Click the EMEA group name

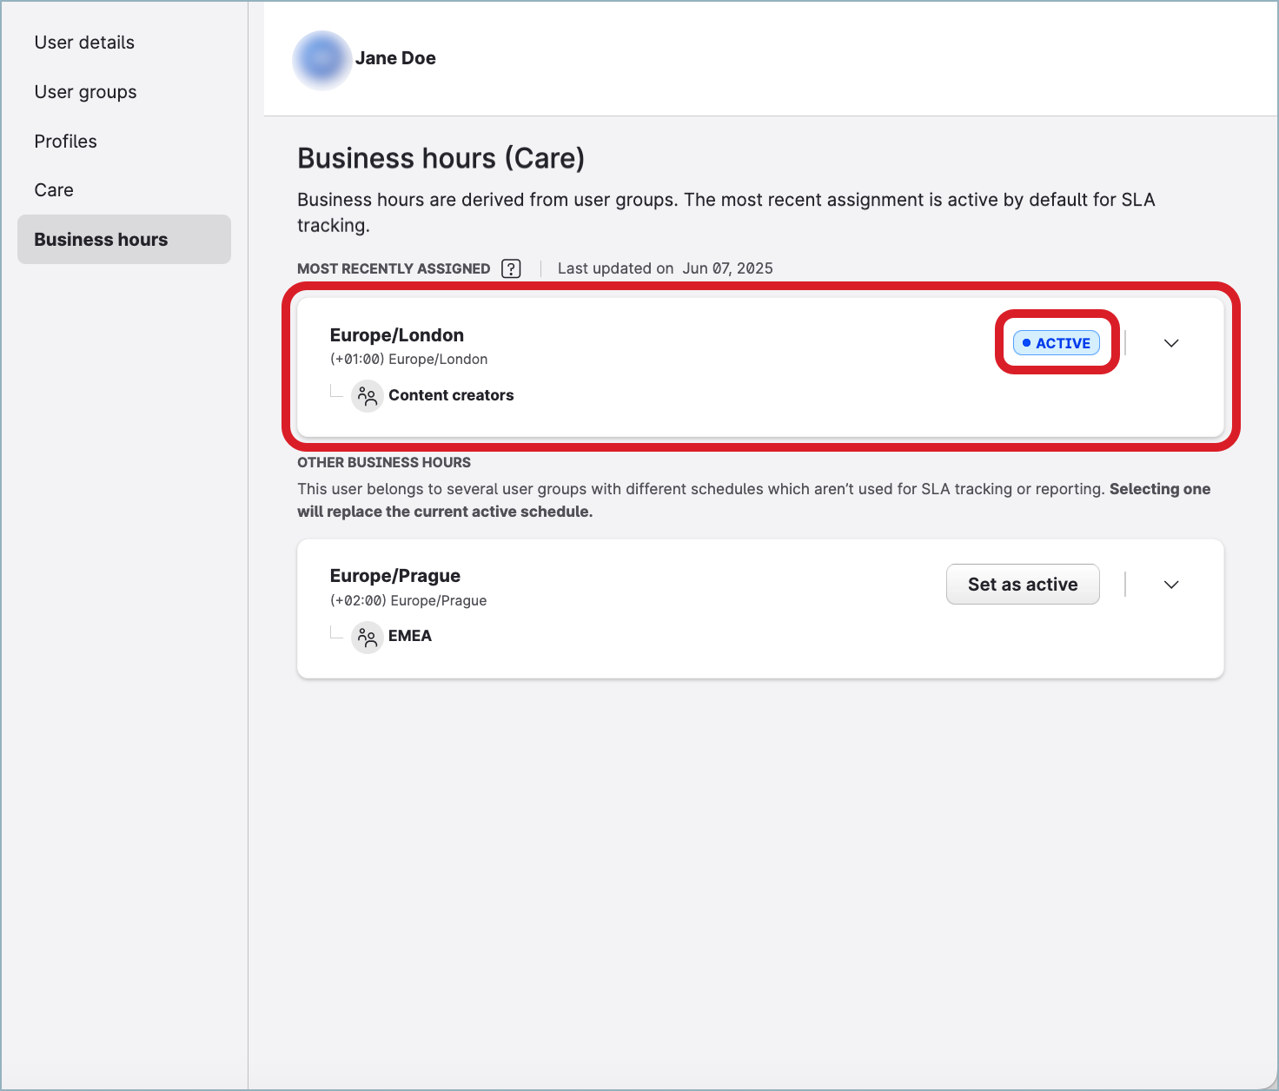(x=409, y=636)
